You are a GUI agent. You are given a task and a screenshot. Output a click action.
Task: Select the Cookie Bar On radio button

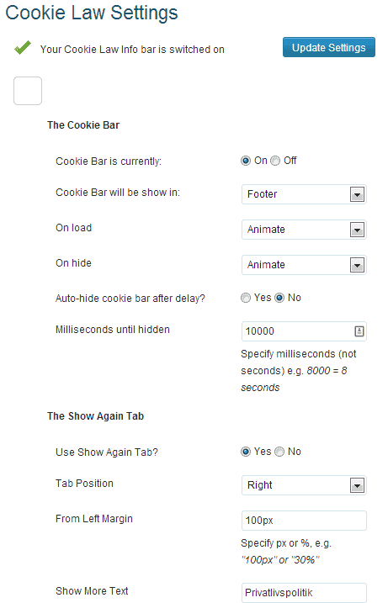point(245,161)
